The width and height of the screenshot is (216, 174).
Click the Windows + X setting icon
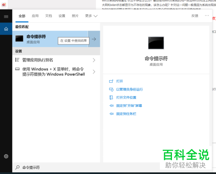17,69
